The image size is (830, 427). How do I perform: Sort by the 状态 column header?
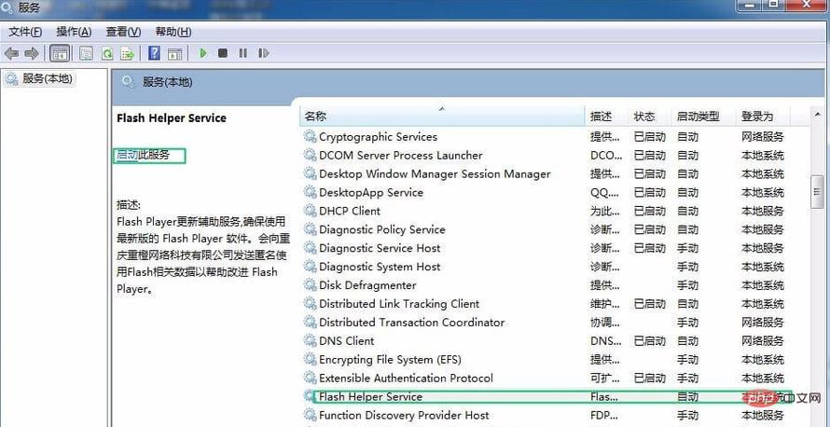coord(651,117)
